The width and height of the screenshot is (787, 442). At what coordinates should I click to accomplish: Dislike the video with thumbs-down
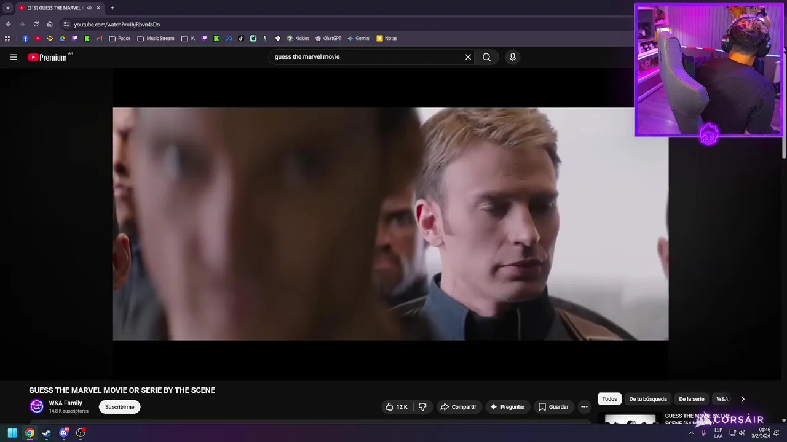coord(422,407)
